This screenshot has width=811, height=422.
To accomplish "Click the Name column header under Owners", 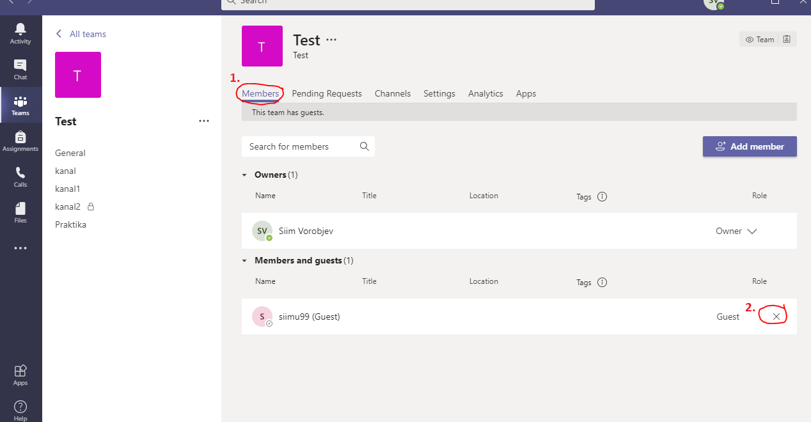I will (x=265, y=196).
